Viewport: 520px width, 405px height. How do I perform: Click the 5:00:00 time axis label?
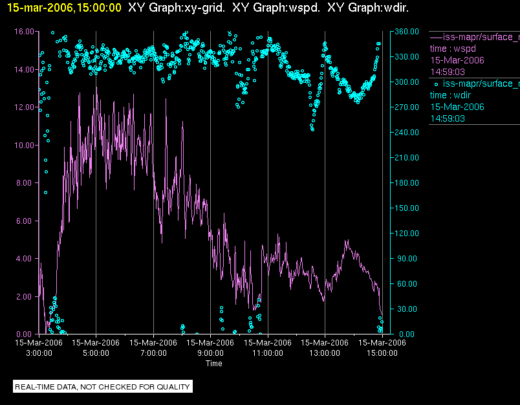96,353
